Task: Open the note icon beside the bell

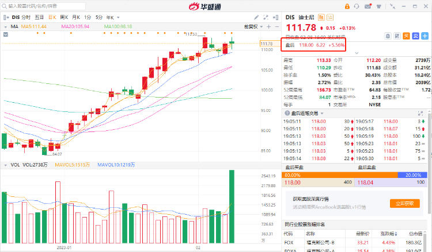Action: (397, 36)
